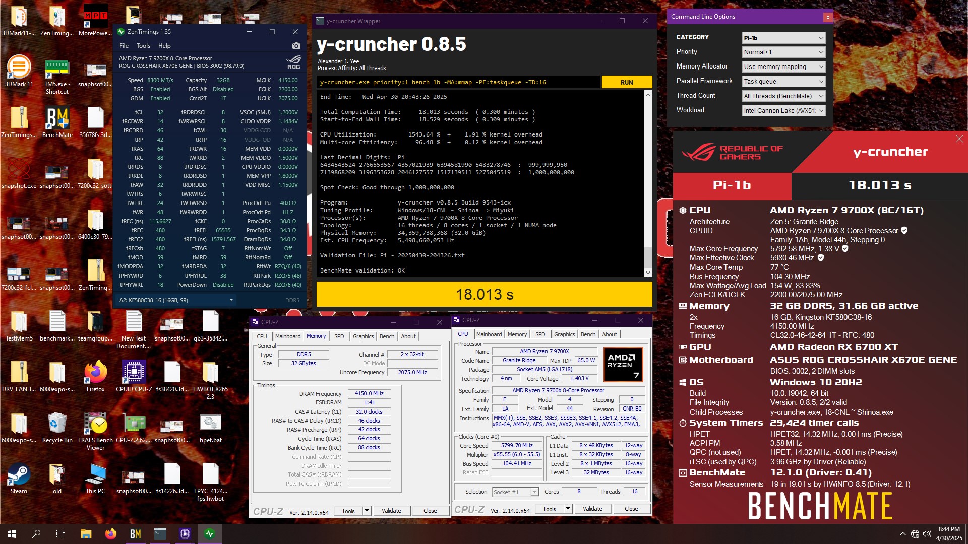Open About tab in right CPU-Z window
The image size is (968, 544).
tap(610, 334)
